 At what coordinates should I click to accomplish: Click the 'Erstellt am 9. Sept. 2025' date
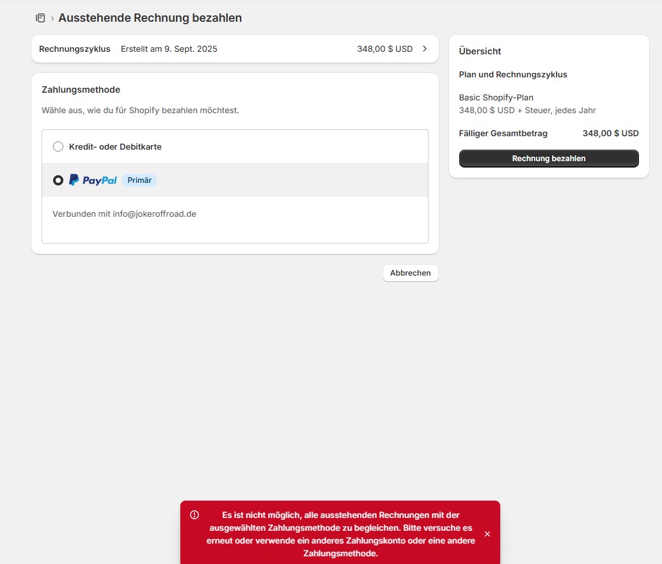pos(169,49)
